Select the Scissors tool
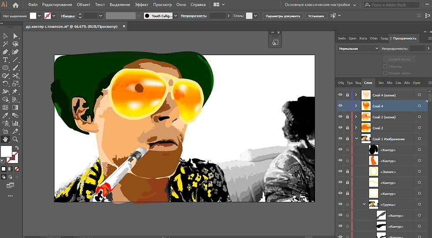The width and height of the screenshot is (432, 238). coord(15,76)
